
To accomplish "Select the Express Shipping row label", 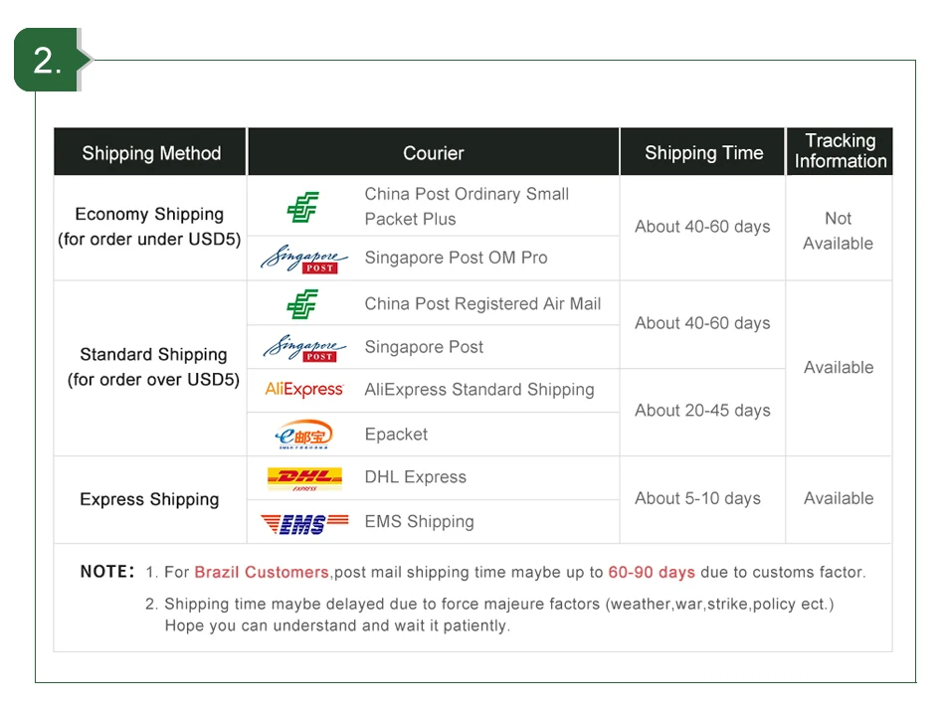I will (x=149, y=499).
